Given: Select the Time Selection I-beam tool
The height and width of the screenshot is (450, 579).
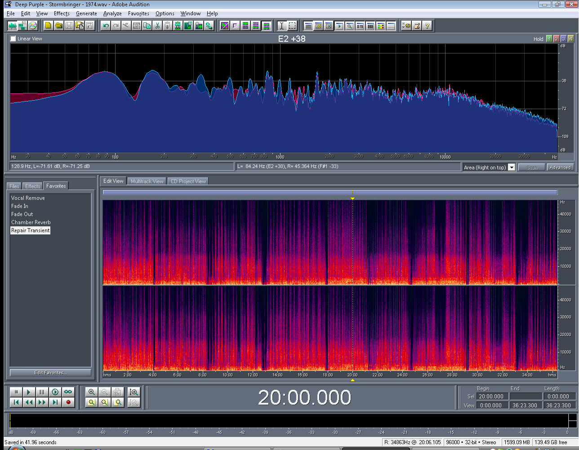Looking at the screenshot, I should coord(282,26).
